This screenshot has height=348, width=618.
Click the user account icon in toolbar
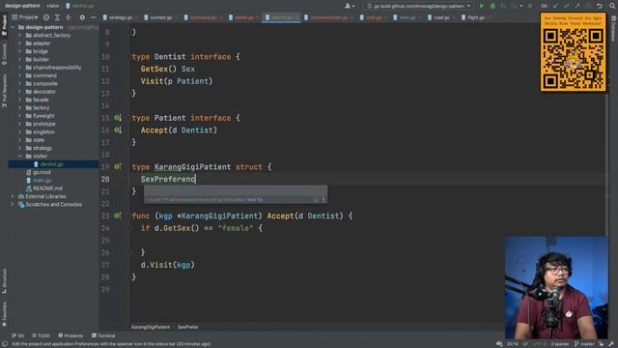click(x=349, y=6)
